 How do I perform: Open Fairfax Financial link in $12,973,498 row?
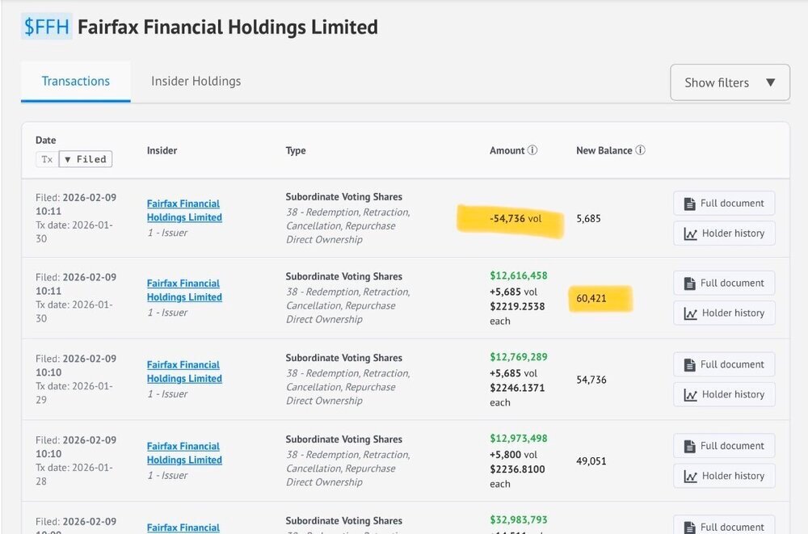[184, 453]
